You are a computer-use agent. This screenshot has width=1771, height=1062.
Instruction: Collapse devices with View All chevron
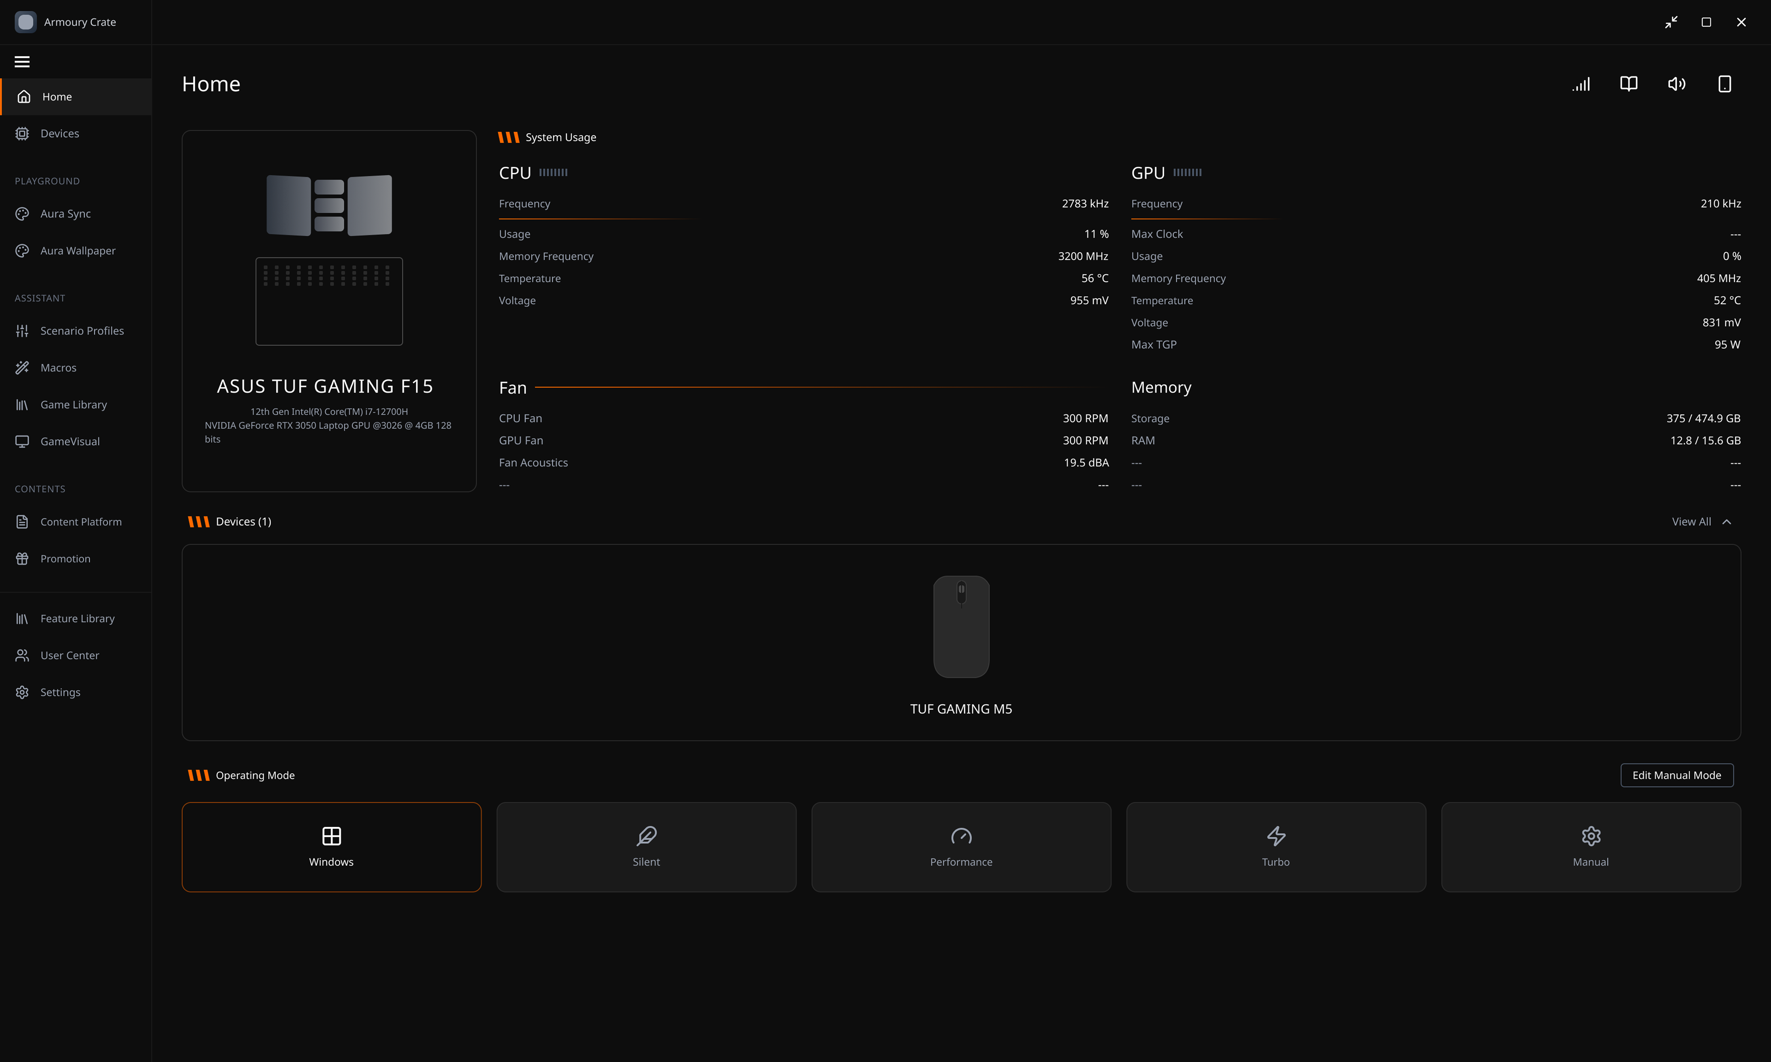tap(1727, 522)
